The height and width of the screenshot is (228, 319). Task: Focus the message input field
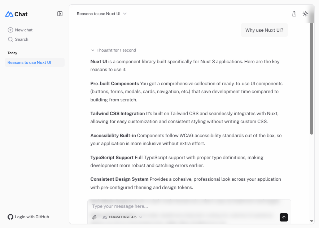189,206
